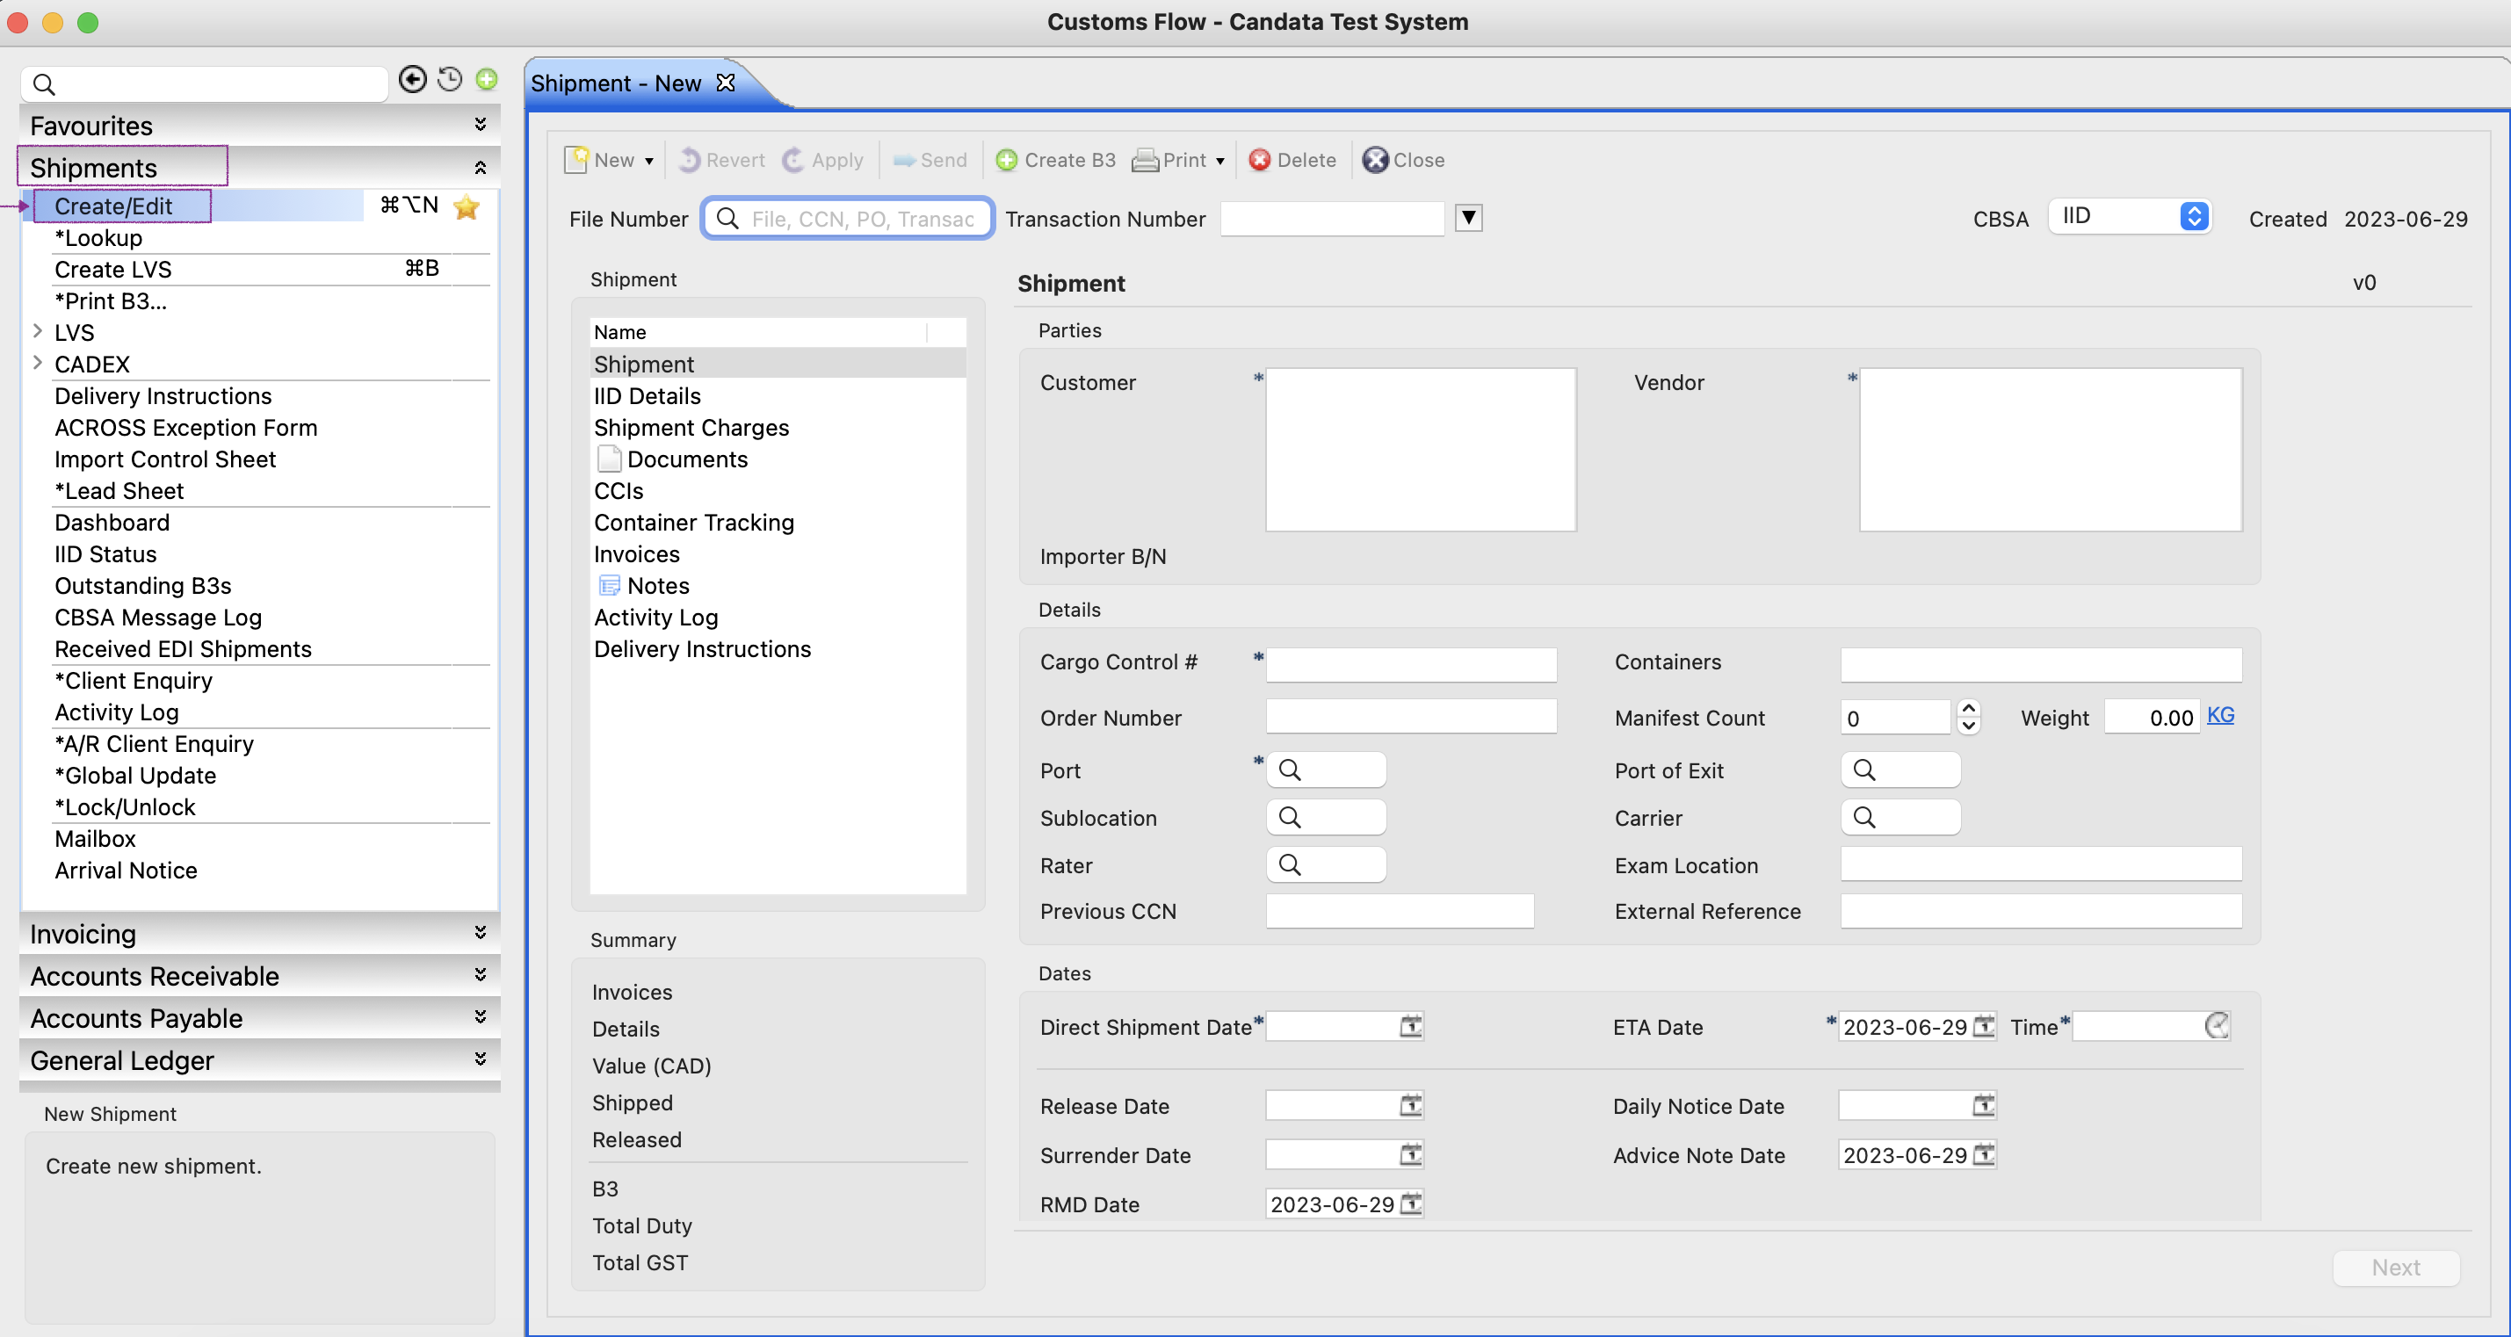Image resolution: width=2511 pixels, height=1337 pixels.
Task: Click the back arrow navigation icon
Action: (x=413, y=80)
